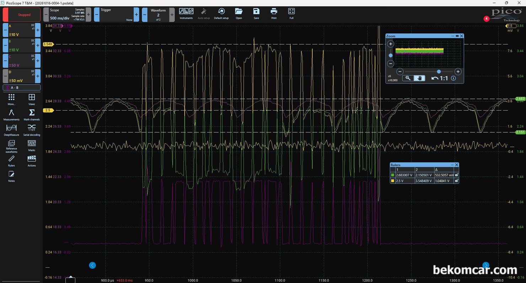Open Serial decoding tool
526x283 pixels.
coord(32,130)
